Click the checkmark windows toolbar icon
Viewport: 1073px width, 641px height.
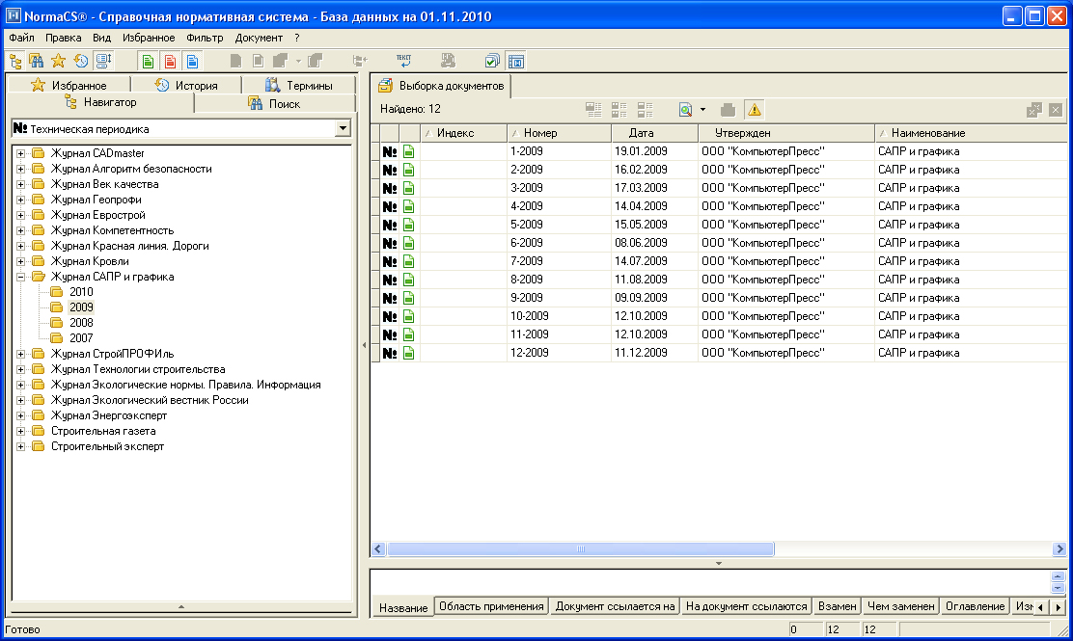(x=492, y=62)
